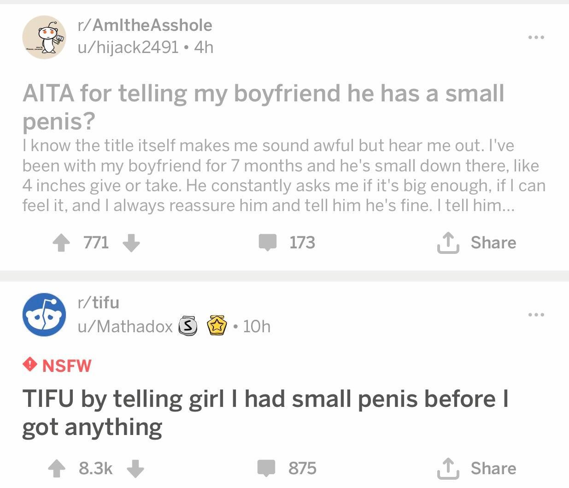Open the three-dot menu on AITA post
569x488 pixels.
point(536,37)
